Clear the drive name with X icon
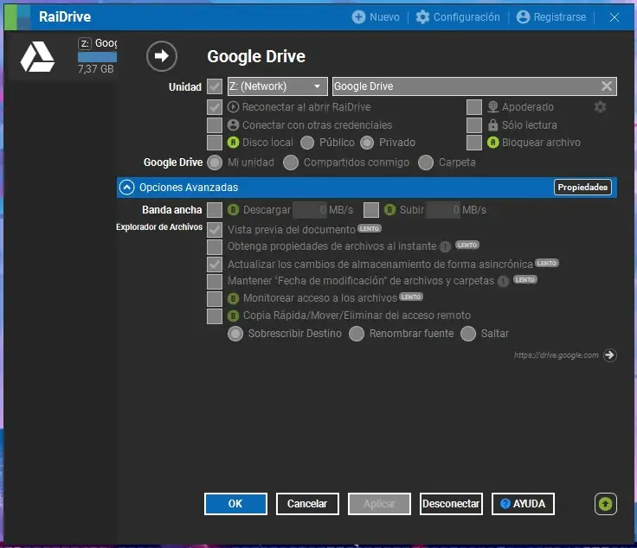The width and height of the screenshot is (637, 548). [x=607, y=86]
